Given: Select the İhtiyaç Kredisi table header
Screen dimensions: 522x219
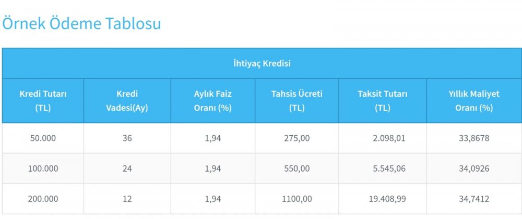Looking at the screenshot, I should (x=262, y=63).
